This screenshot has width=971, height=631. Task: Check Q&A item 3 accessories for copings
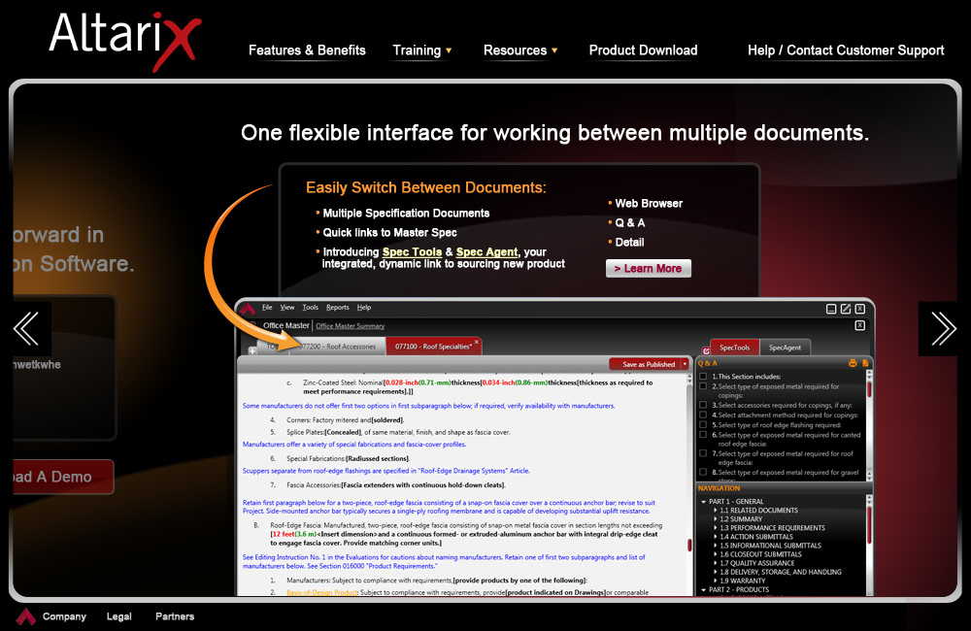pos(703,405)
